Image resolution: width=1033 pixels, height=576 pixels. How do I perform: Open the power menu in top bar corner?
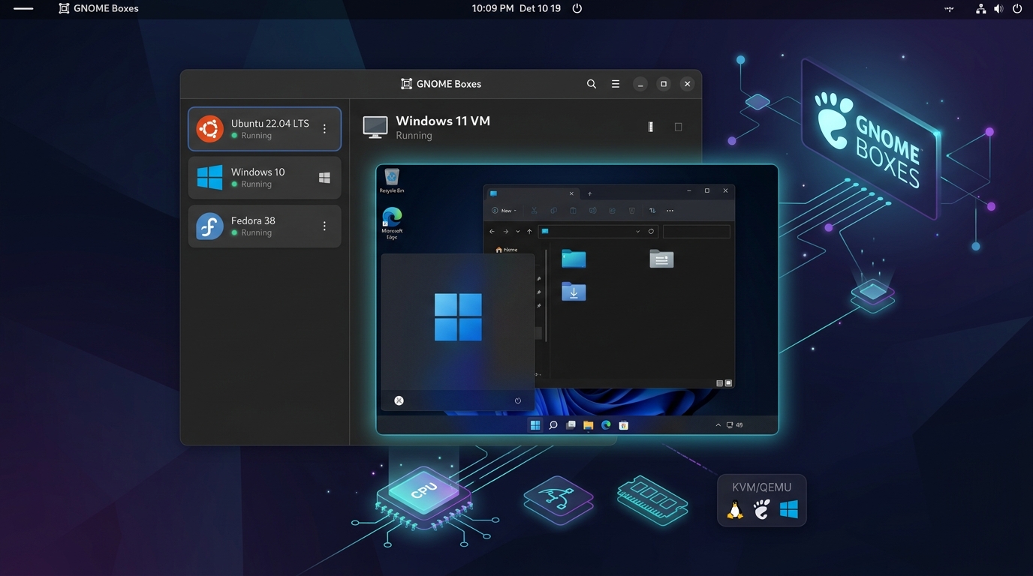[1018, 8]
